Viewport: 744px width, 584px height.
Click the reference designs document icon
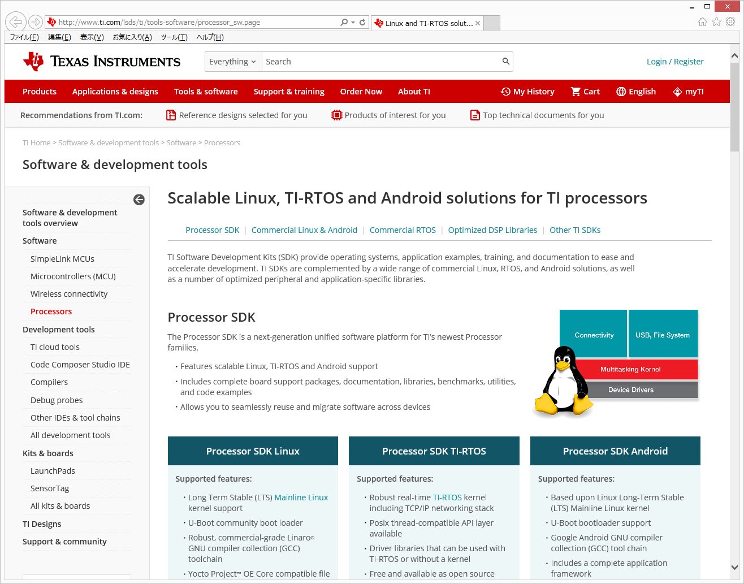(x=171, y=115)
